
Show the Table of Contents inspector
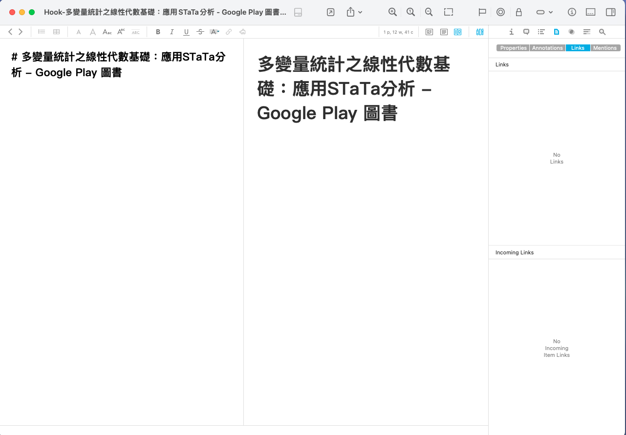[x=541, y=32]
